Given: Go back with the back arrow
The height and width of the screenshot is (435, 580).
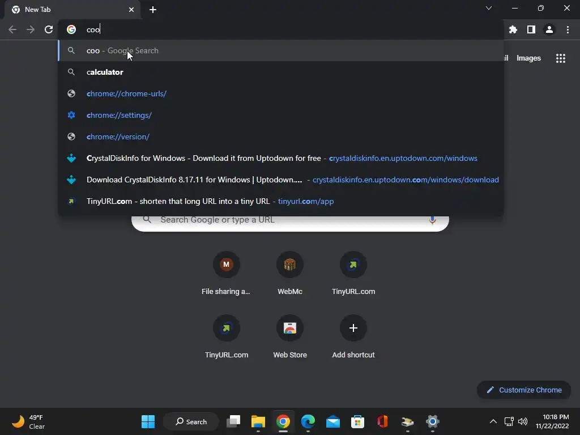Looking at the screenshot, I should click(x=12, y=29).
